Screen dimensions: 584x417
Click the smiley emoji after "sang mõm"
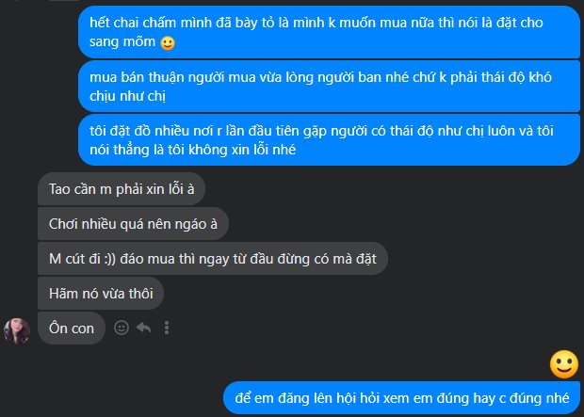click(168, 43)
